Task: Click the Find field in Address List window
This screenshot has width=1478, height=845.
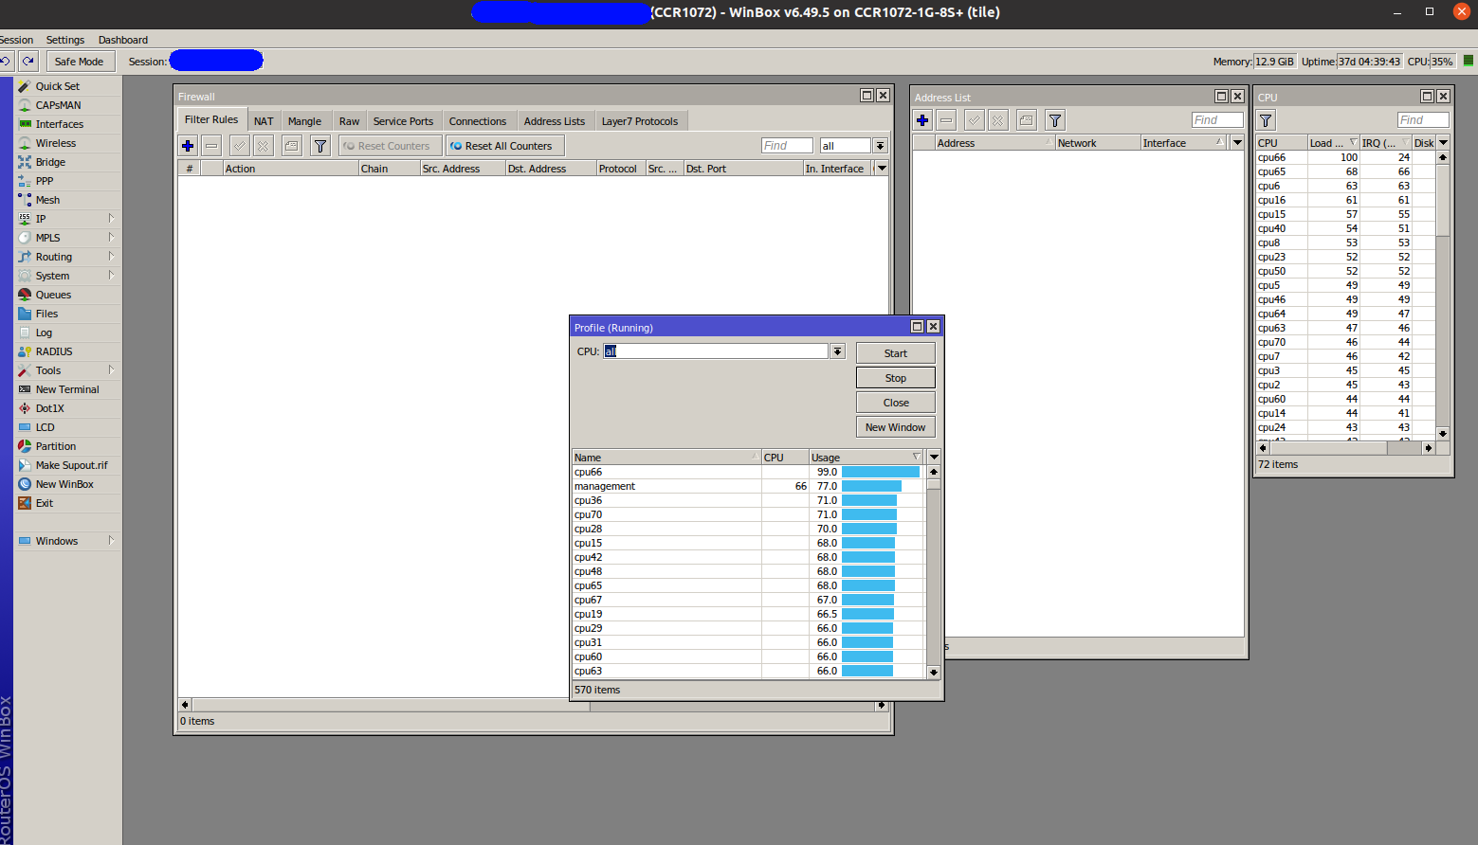Action: (x=1217, y=120)
